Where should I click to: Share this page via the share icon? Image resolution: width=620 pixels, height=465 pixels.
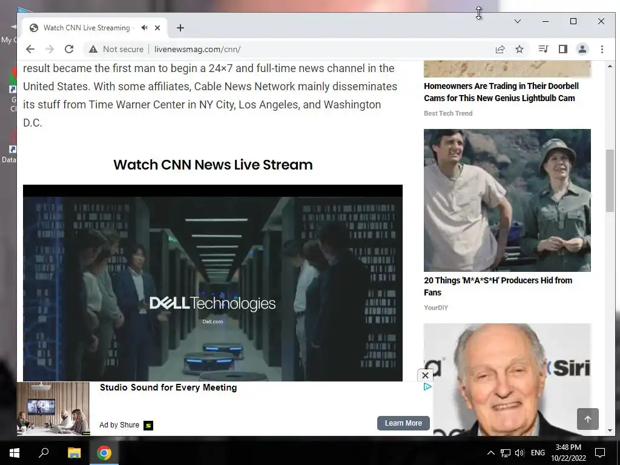[500, 49]
